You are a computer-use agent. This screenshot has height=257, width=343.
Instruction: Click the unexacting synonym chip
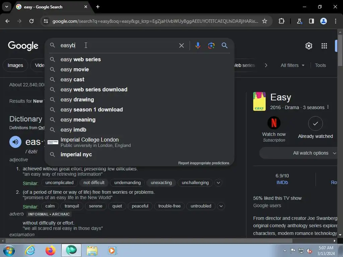click(161, 182)
